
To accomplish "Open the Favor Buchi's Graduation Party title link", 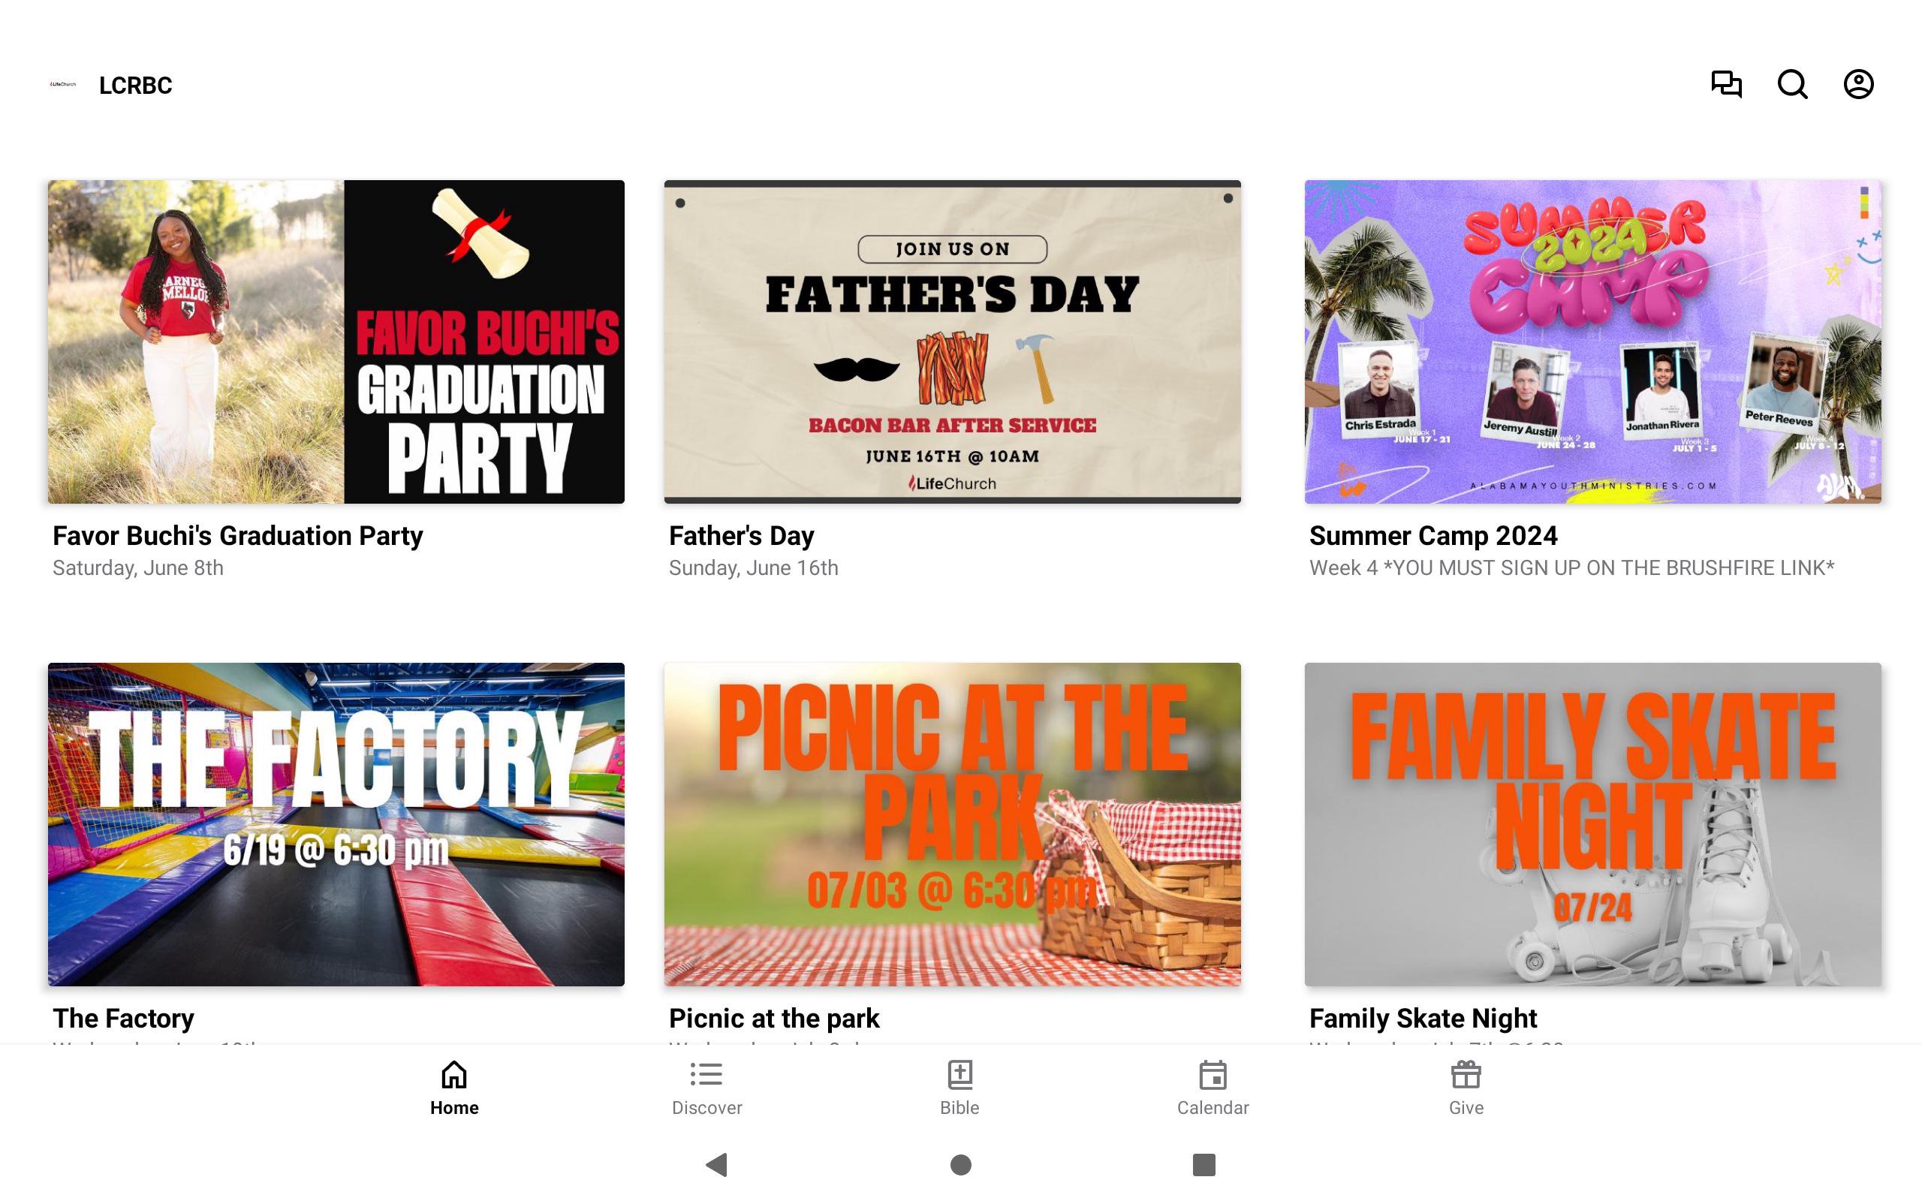I will pyautogui.click(x=237, y=535).
